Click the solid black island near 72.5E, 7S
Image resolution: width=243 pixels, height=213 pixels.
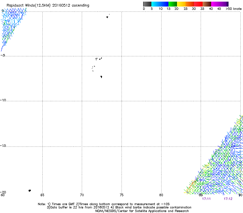click(101, 77)
